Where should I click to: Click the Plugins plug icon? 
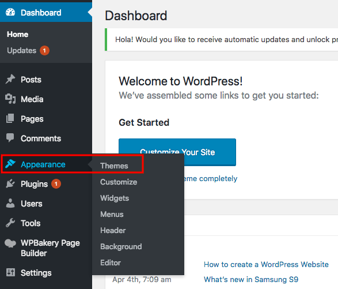coord(10,183)
